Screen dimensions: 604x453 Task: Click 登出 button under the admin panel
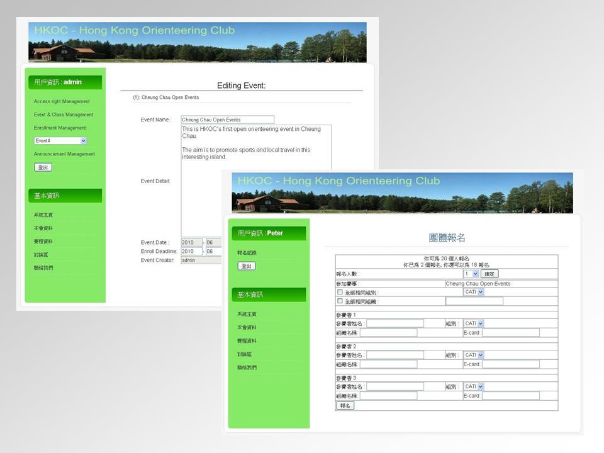43,167
